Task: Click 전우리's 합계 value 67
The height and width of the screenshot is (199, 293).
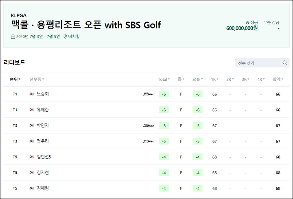Action: click(x=278, y=141)
